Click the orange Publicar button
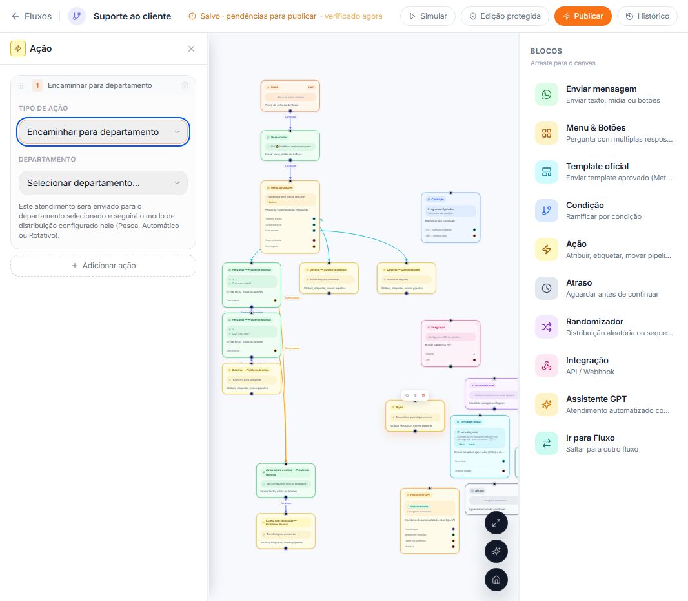The height and width of the screenshot is (601, 688). click(x=583, y=16)
